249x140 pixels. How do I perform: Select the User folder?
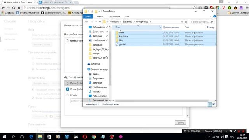(x=121, y=40)
